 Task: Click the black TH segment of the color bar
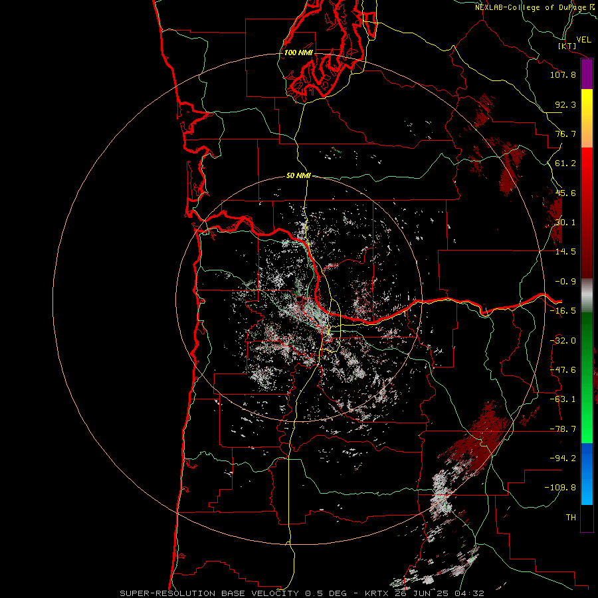click(x=587, y=518)
